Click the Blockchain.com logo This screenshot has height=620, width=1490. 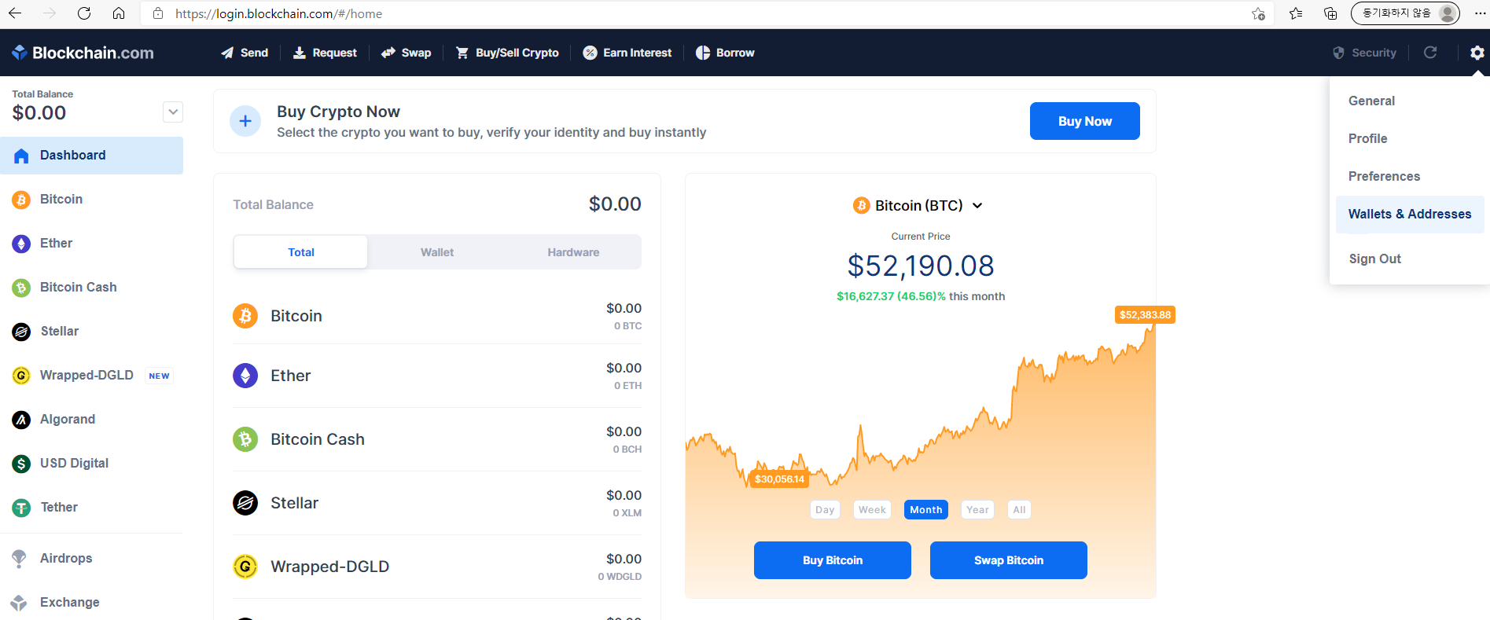83,53
